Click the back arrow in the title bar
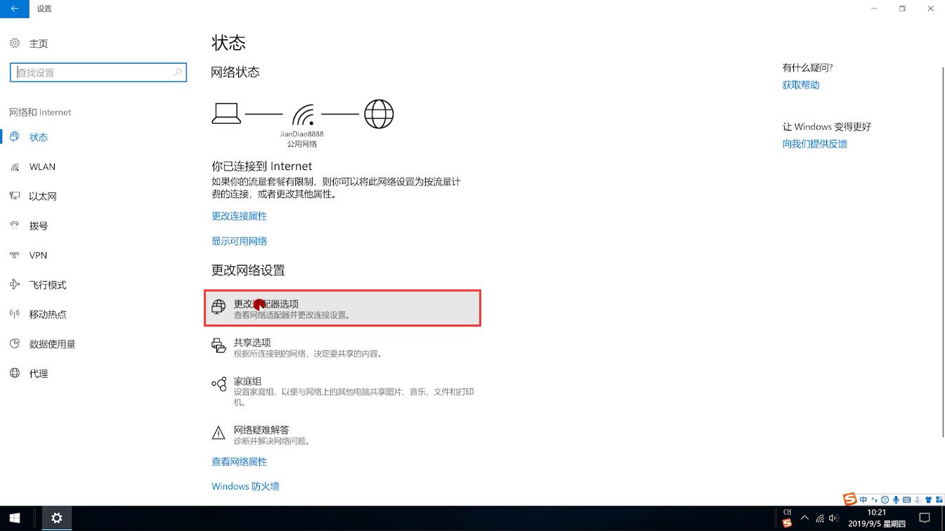 [15, 8]
